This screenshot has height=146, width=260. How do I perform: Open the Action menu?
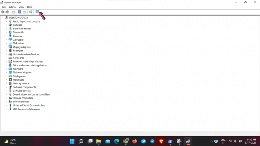12,7
